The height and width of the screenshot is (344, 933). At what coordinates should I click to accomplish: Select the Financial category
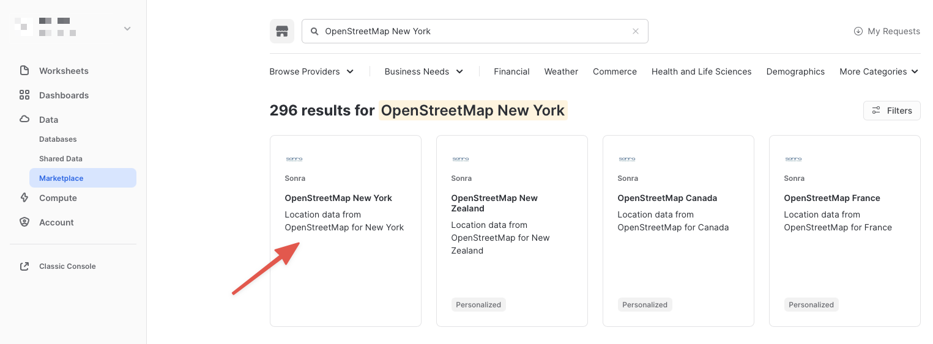point(511,71)
